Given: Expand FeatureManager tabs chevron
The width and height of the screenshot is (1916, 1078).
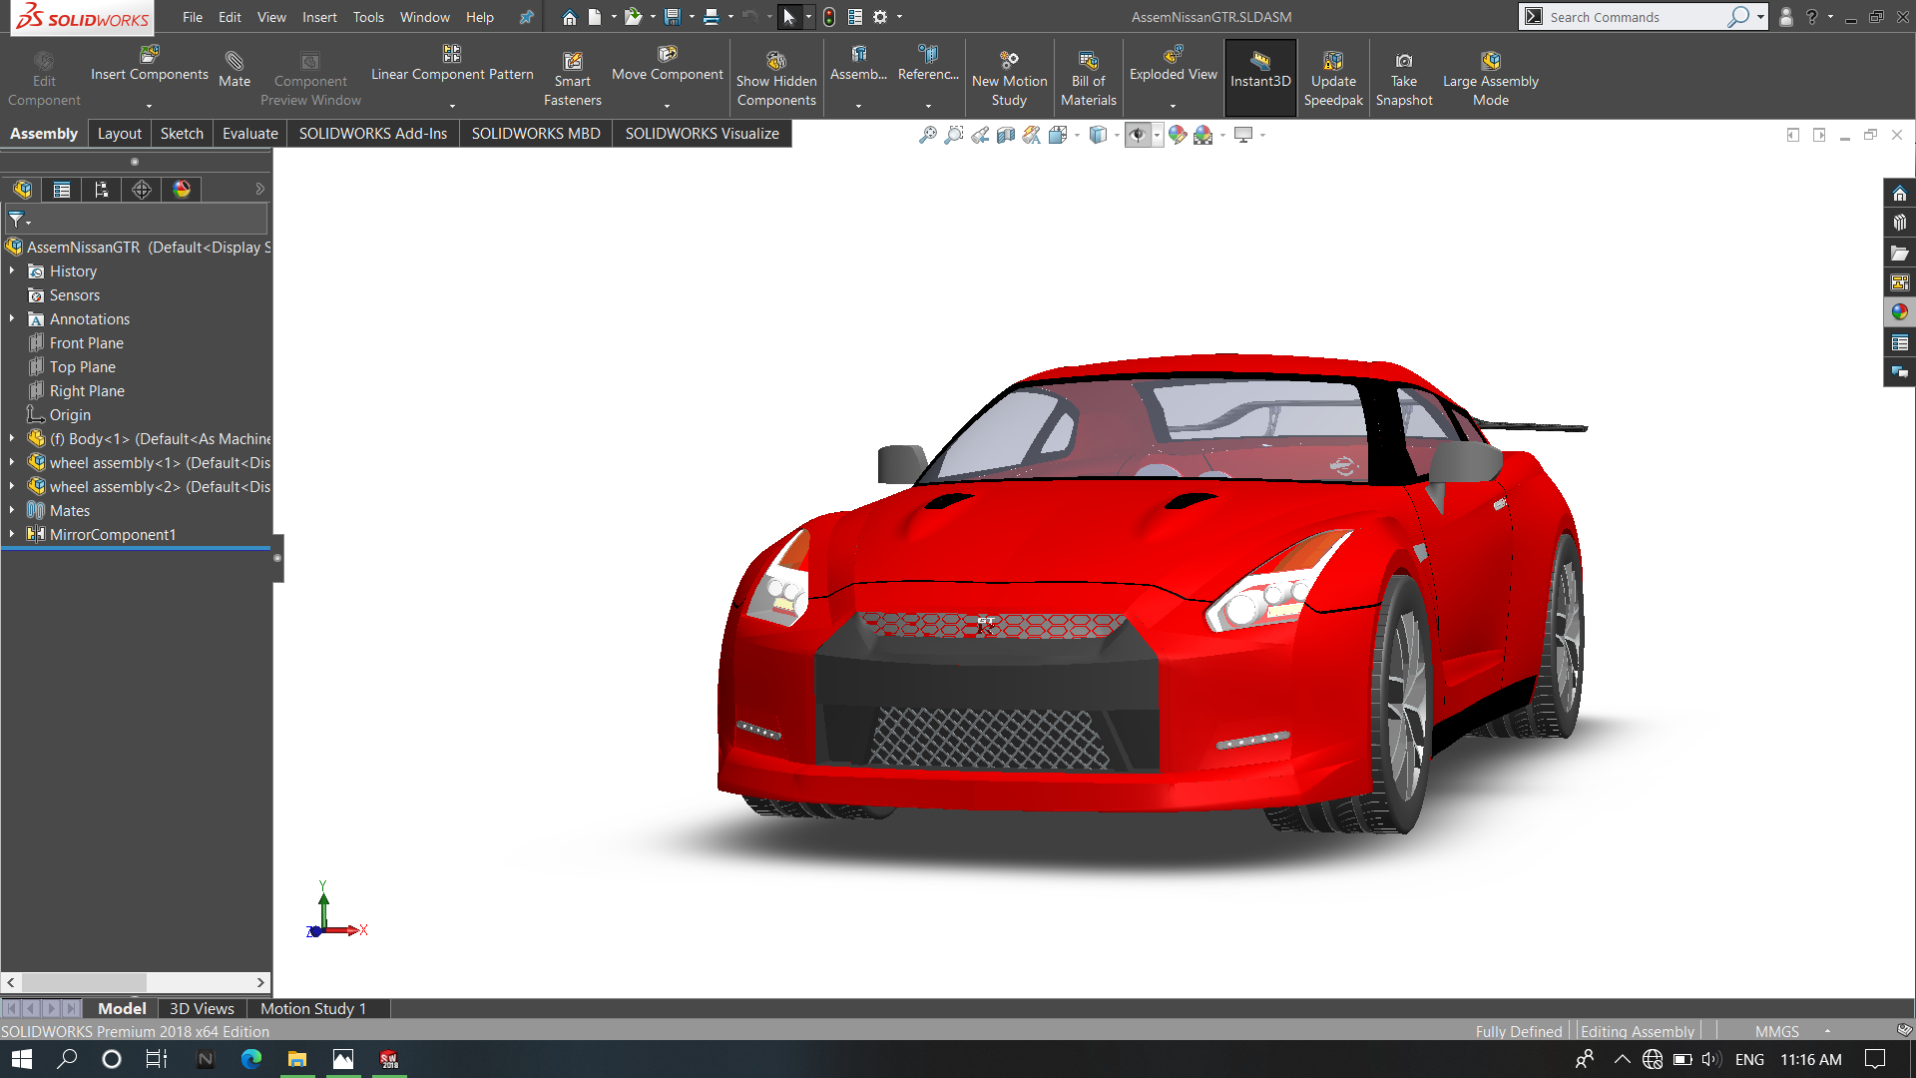Looking at the screenshot, I should [x=259, y=189].
